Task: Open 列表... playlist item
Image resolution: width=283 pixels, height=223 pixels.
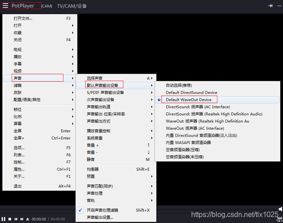Action: (x=39, y=155)
